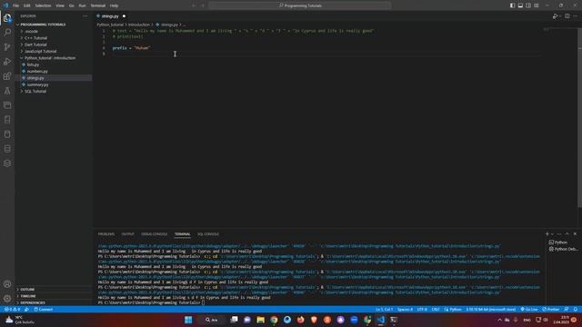Switch to the OUTPUT panel tab

click(127, 234)
